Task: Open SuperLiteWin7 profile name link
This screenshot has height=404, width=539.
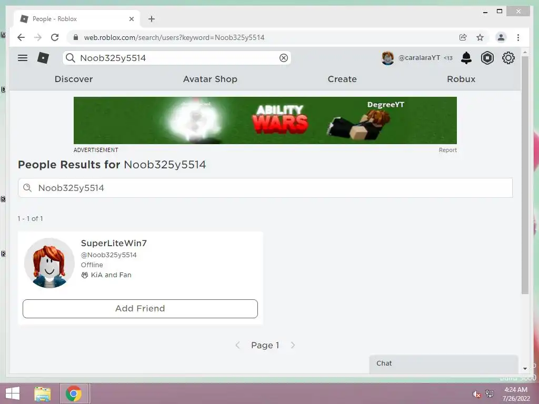Action: tap(114, 243)
